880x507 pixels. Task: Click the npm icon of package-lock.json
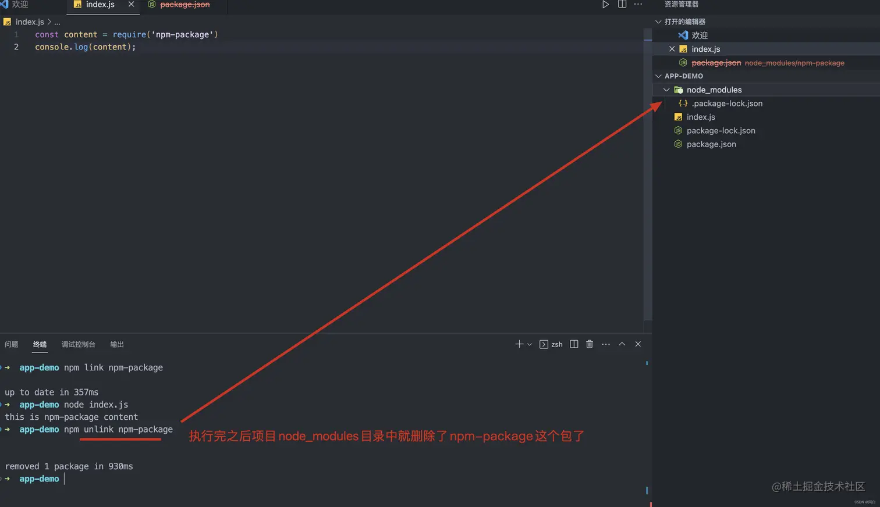pos(678,130)
